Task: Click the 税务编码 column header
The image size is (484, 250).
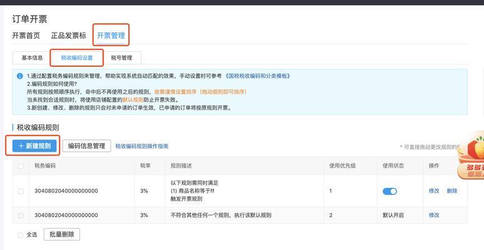Action: 45,166
